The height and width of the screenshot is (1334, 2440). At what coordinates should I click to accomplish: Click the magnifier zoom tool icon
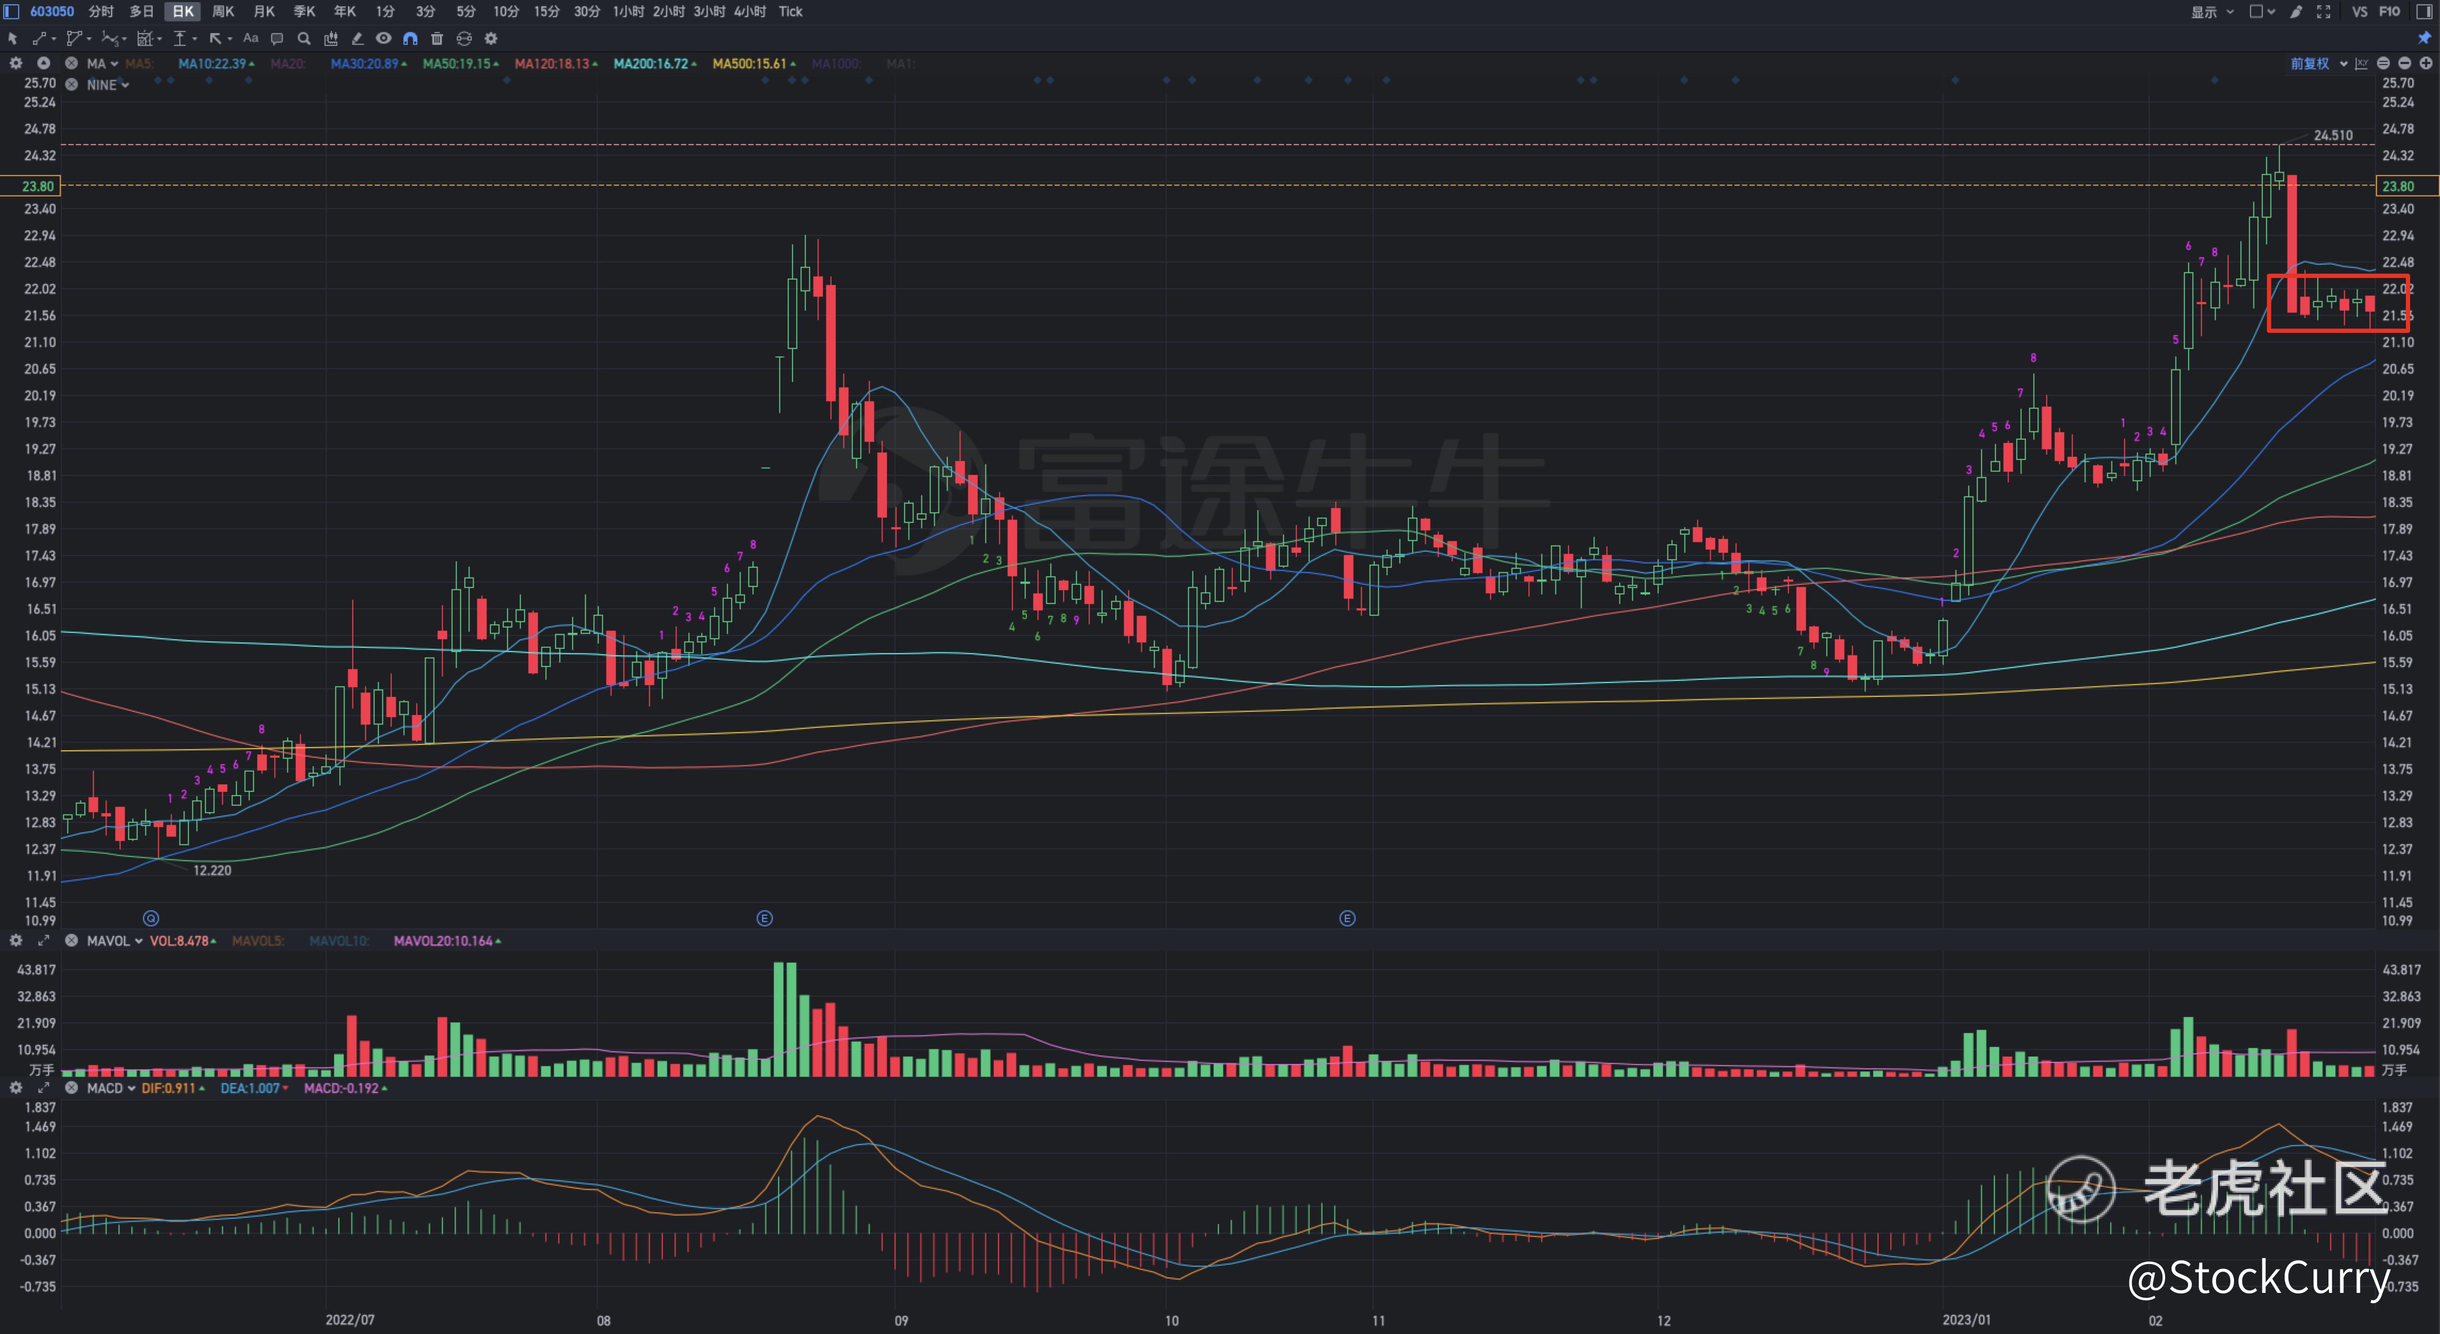coord(304,39)
